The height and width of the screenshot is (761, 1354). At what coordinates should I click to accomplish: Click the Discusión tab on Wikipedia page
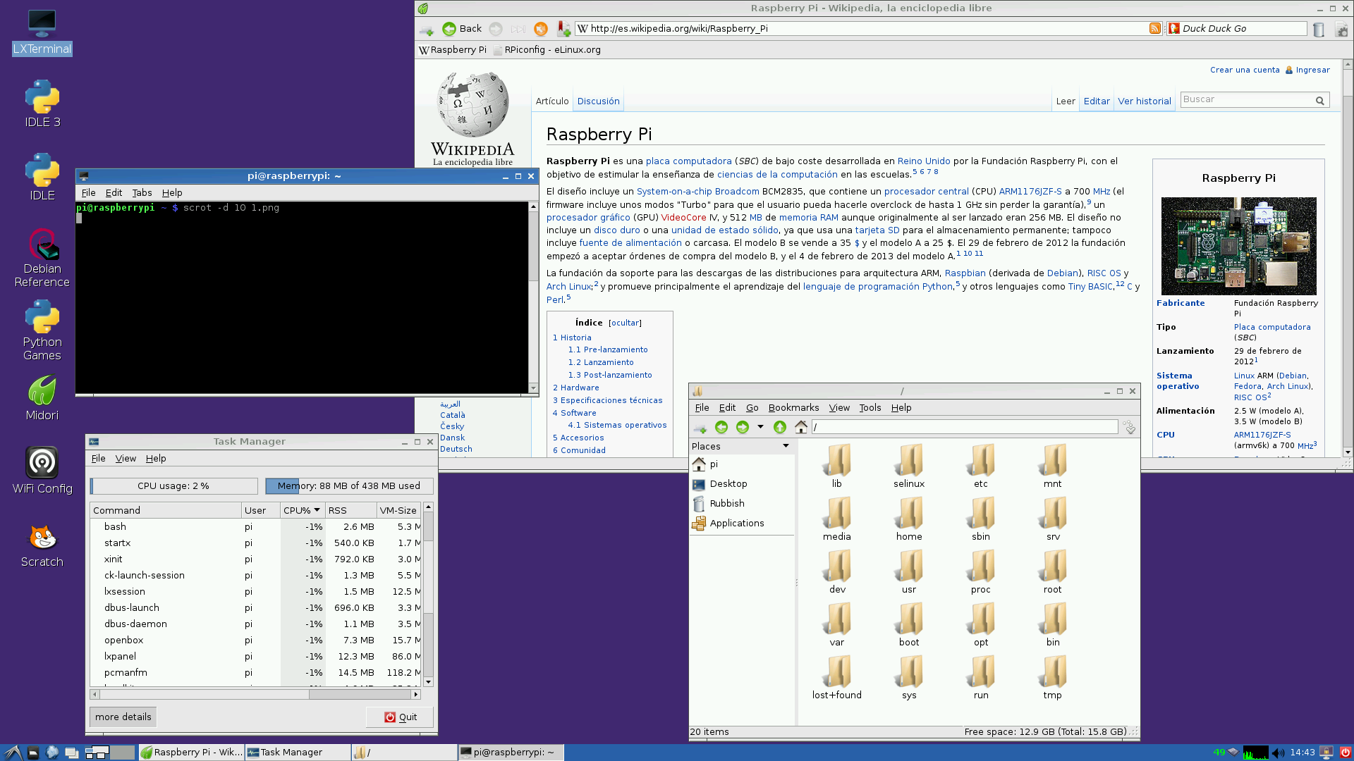coord(597,101)
